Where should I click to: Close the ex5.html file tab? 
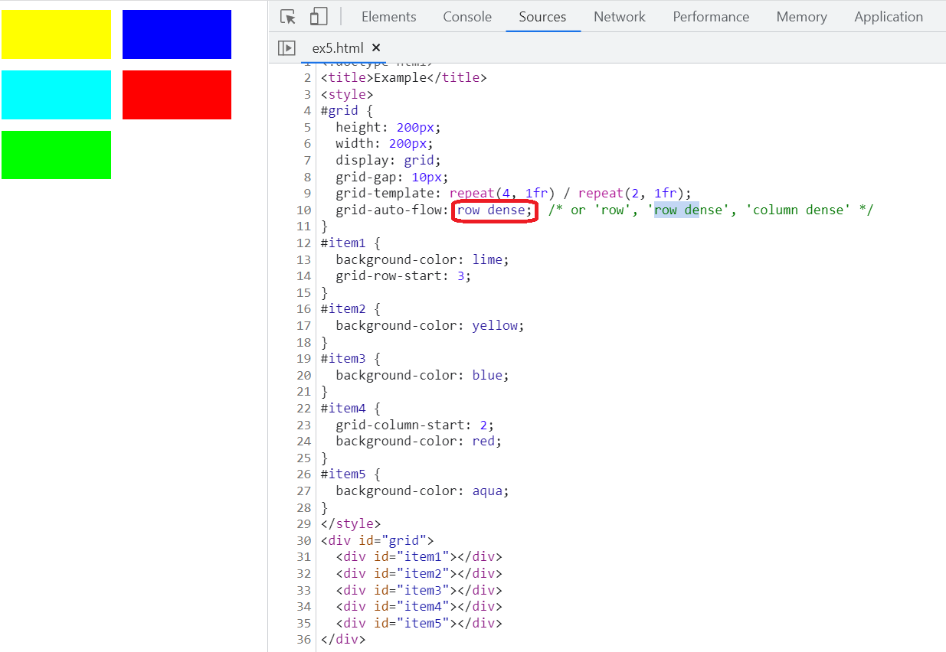point(376,48)
